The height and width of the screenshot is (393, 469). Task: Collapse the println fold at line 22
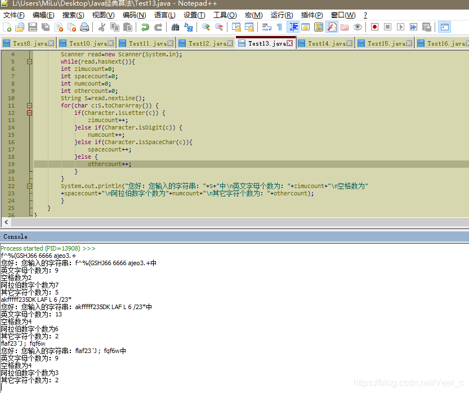(x=30, y=186)
